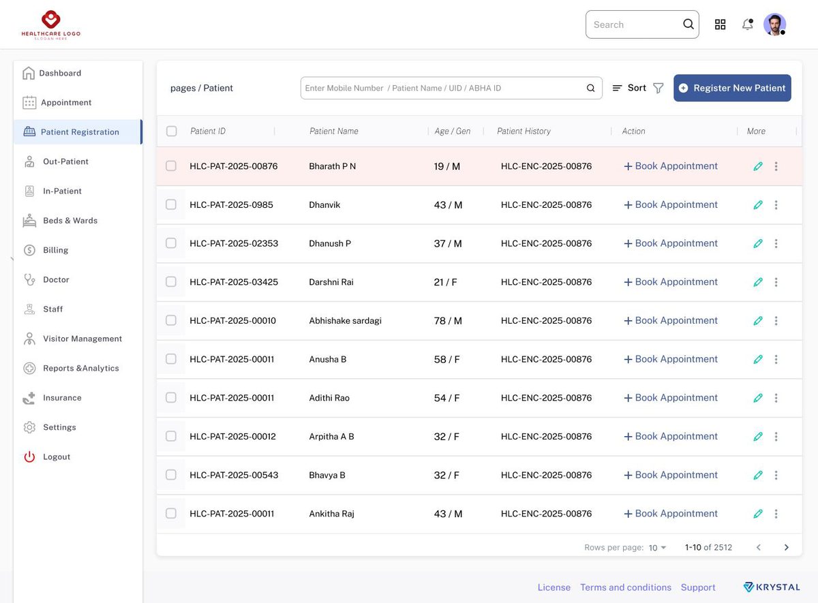Edit patient Dhanvik with the pencil icon

pos(758,205)
